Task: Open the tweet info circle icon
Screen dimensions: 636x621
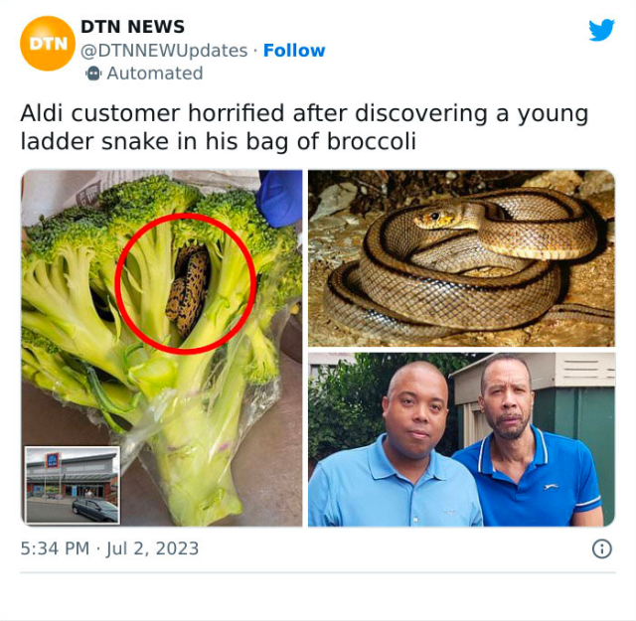Action: pos(602,548)
